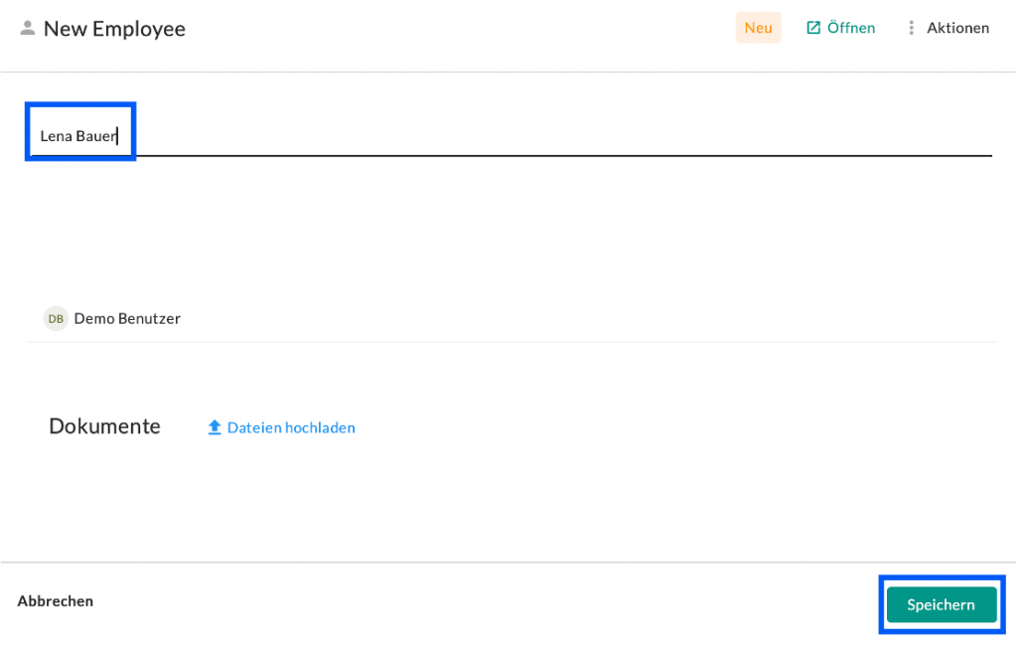The height and width of the screenshot is (651, 1017).
Task: Click the New Employee title text
Action: 114,29
